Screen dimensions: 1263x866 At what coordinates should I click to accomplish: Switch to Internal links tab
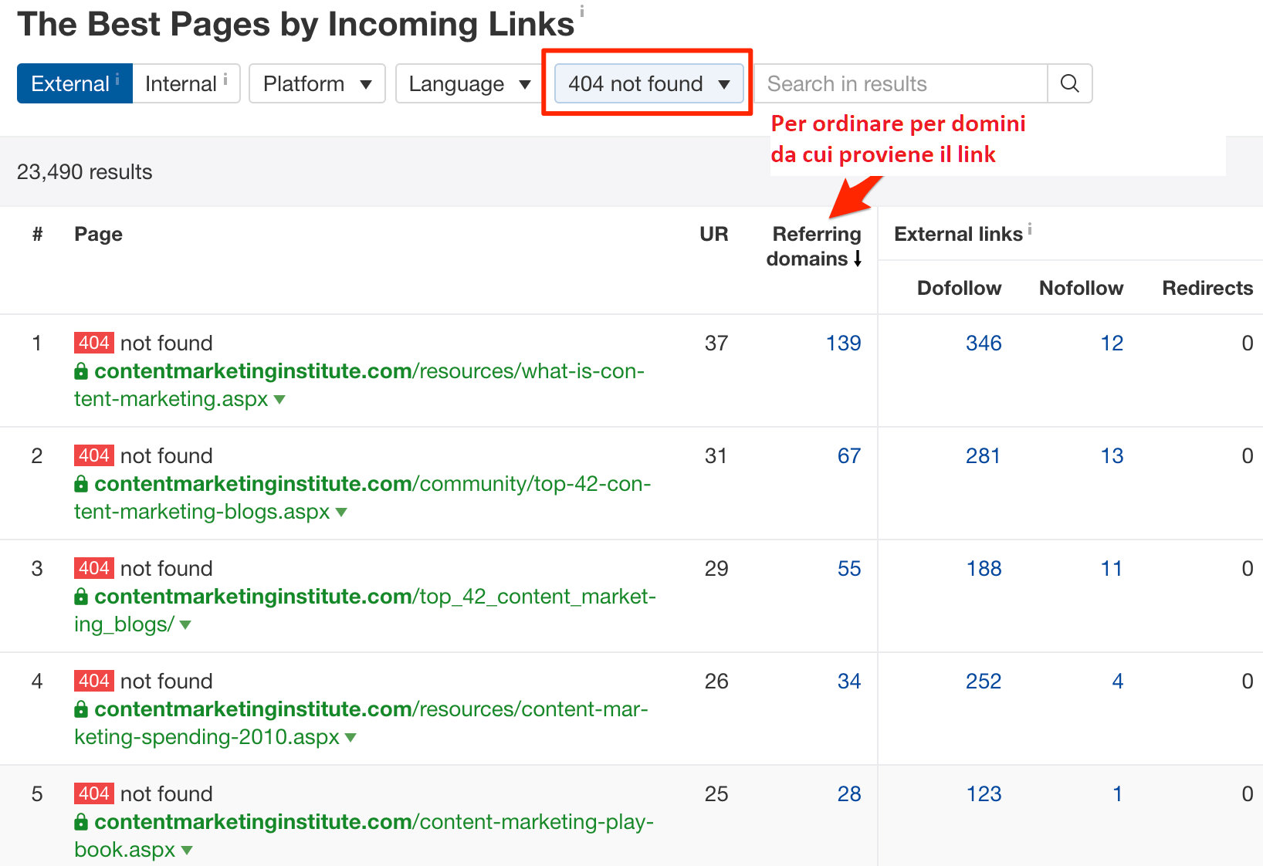pyautogui.click(x=186, y=83)
